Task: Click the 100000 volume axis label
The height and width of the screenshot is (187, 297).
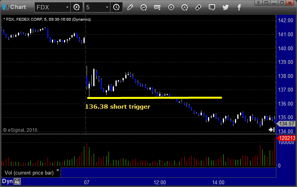Action: [286, 143]
